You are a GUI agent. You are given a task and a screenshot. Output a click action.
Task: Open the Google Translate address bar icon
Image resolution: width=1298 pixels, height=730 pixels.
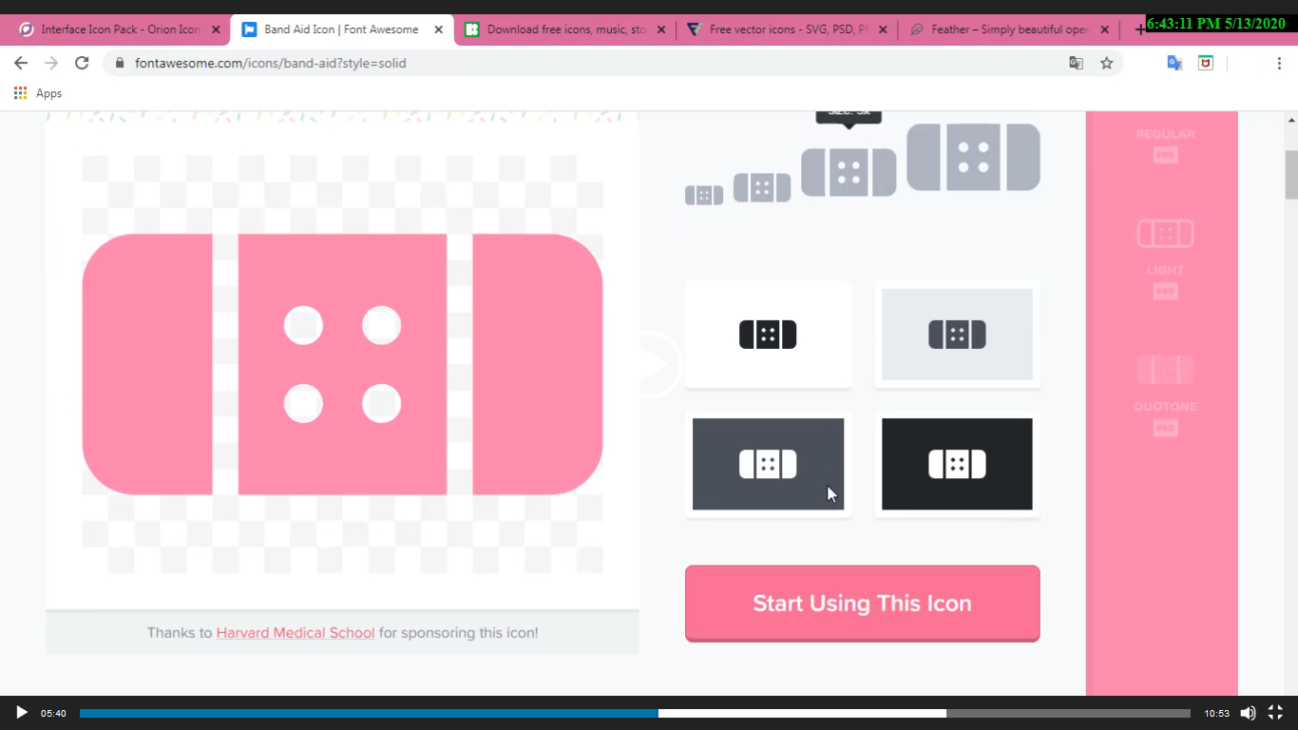tap(1076, 63)
